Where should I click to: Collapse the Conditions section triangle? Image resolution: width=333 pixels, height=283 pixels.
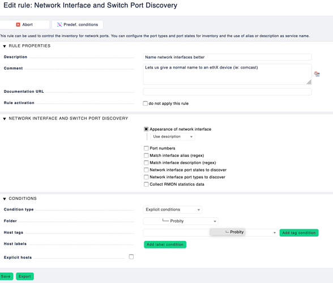[5, 199]
